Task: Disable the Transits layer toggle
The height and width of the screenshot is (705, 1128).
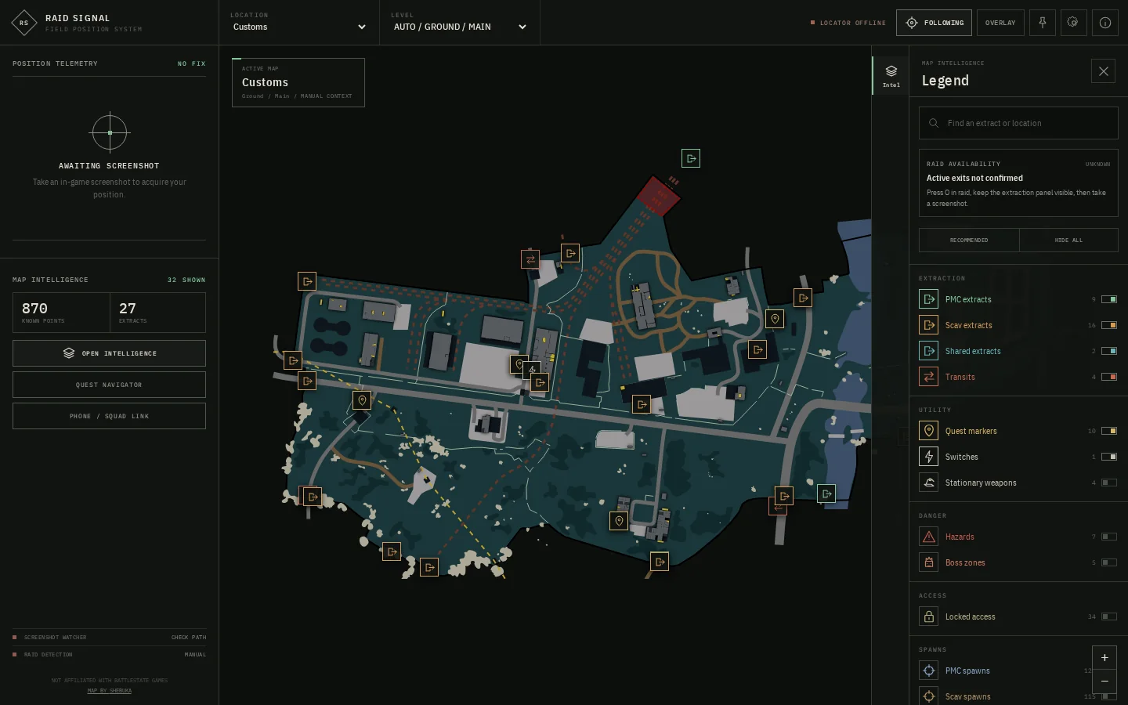Action: (x=1109, y=377)
